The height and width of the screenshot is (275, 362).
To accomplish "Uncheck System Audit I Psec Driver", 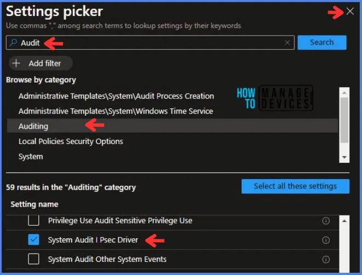I will pos(33,239).
